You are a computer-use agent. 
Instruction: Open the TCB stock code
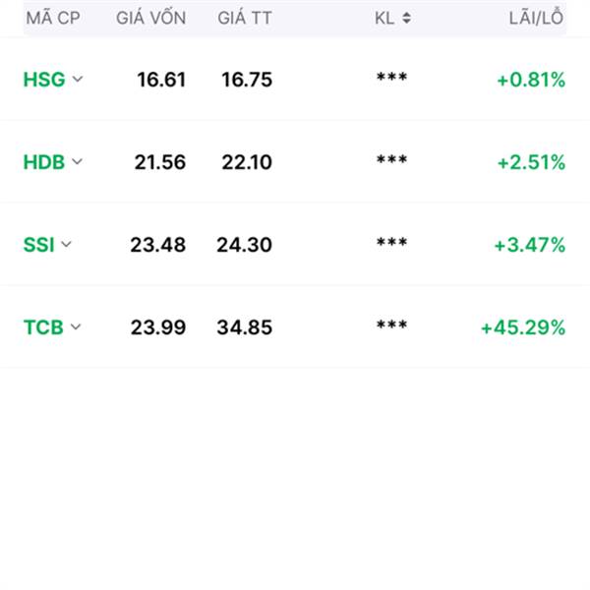pos(43,327)
